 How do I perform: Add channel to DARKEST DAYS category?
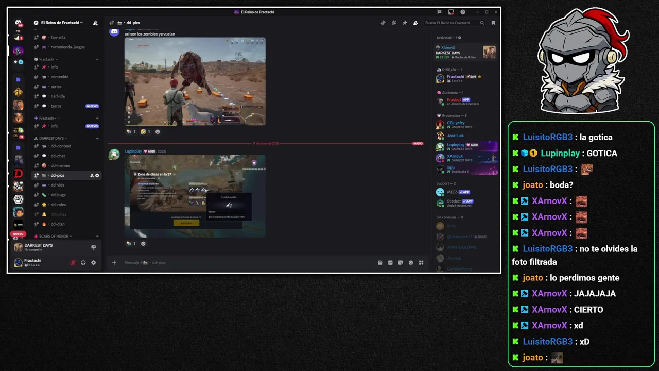[97, 138]
